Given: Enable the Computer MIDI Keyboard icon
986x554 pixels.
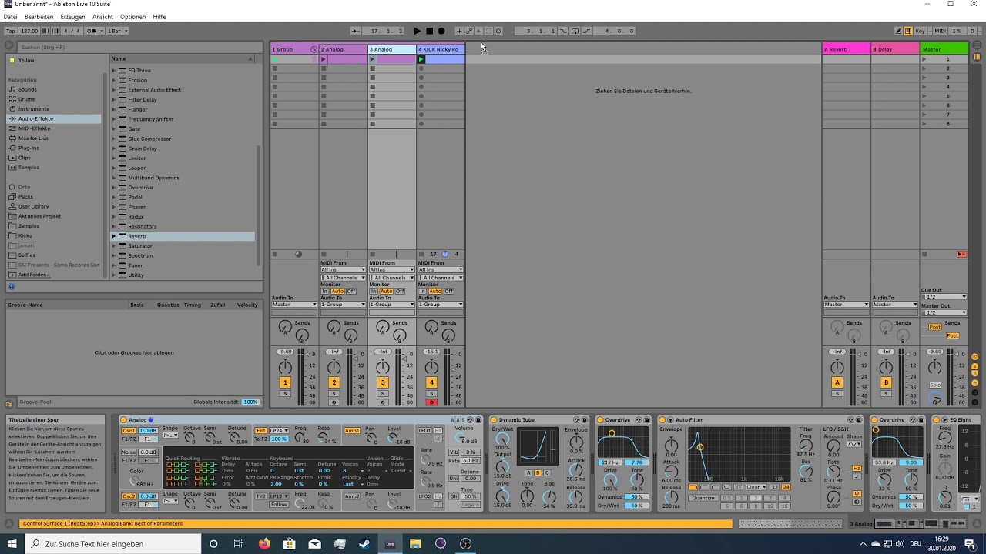Looking at the screenshot, I should tap(908, 31).
